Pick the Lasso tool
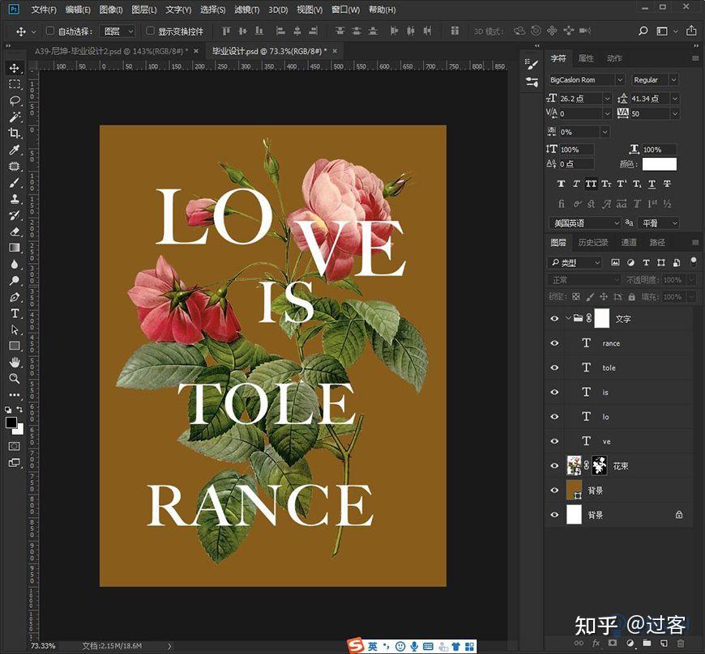This screenshot has height=654, width=705. [x=15, y=100]
